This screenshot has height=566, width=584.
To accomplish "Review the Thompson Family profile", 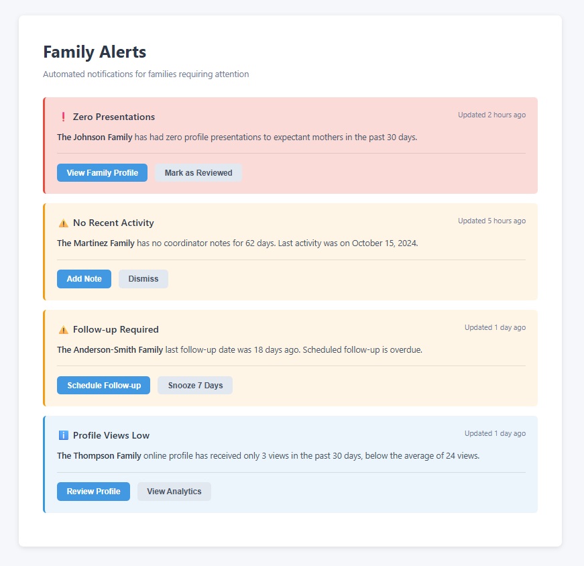I will [93, 491].
